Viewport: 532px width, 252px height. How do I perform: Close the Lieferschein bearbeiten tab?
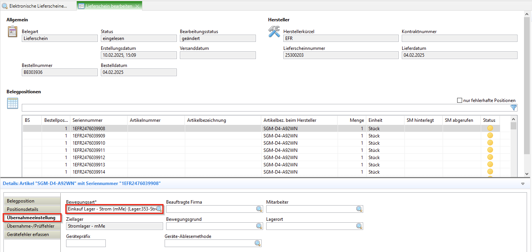tap(137, 6)
